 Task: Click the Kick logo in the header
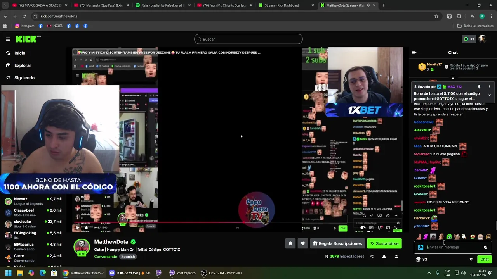[28, 39]
